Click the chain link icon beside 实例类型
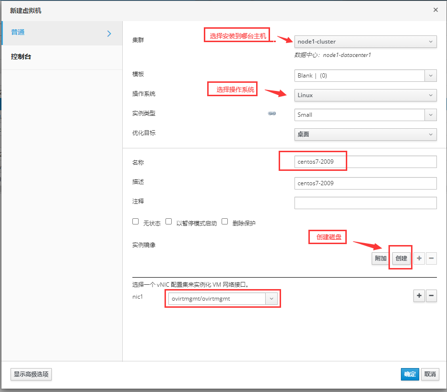 271,113
